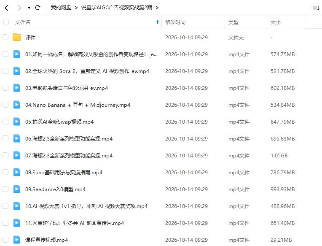Check the box for 02.全球火热的 Sora 2 file

click(5, 71)
